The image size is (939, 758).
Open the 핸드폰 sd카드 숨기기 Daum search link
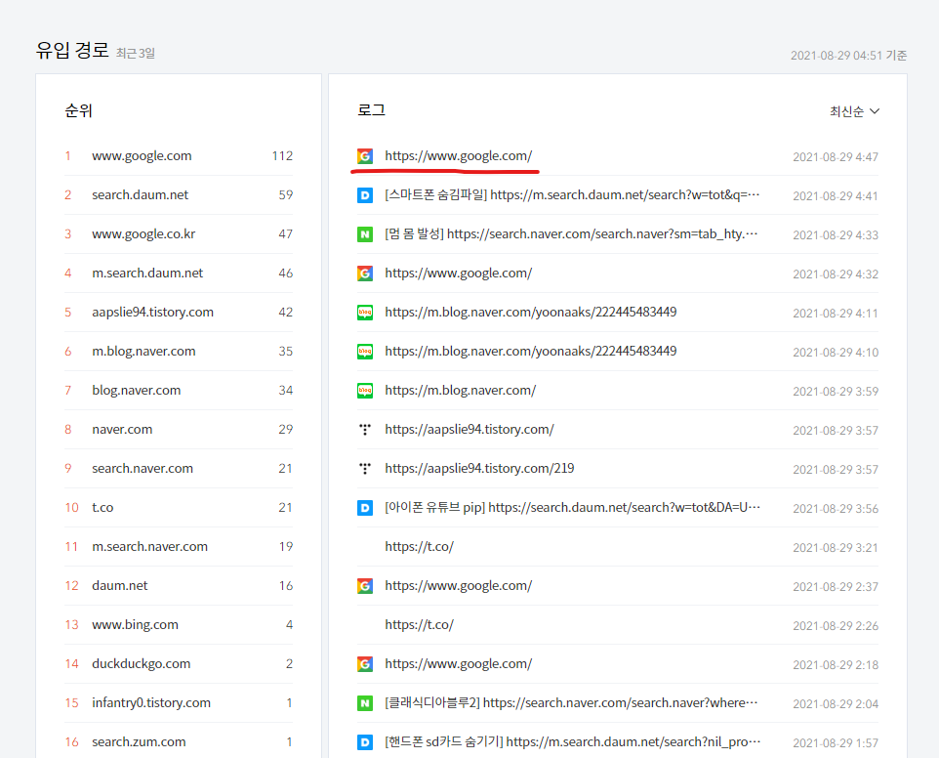coord(572,741)
